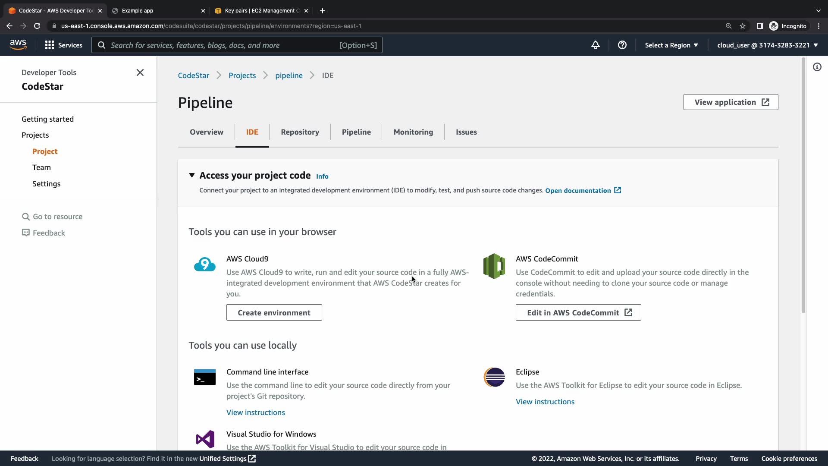Click the AWS logo home icon
The height and width of the screenshot is (466, 828).
(18, 45)
